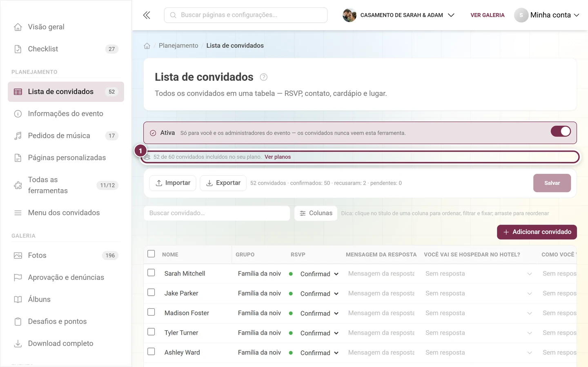
Task: Expand the Minha conta menu
Action: pyautogui.click(x=547, y=15)
